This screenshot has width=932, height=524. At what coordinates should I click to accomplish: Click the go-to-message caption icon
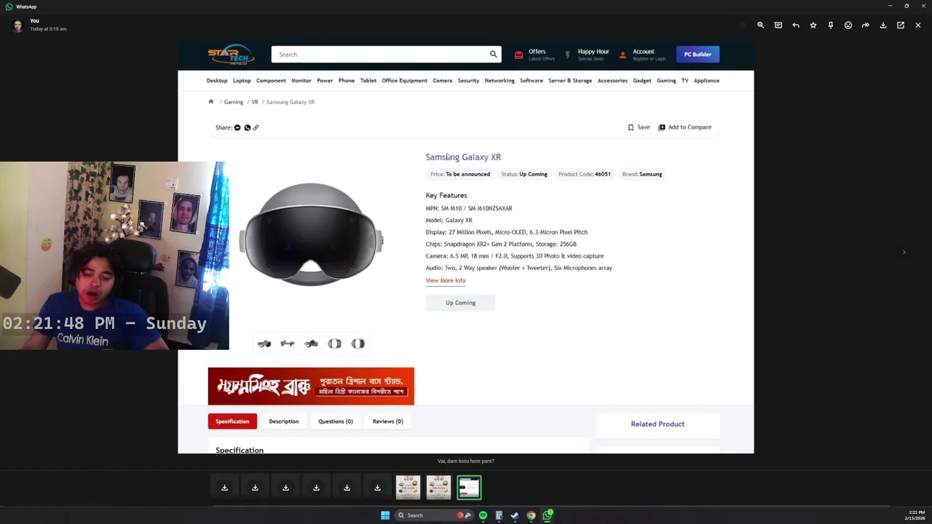point(778,25)
